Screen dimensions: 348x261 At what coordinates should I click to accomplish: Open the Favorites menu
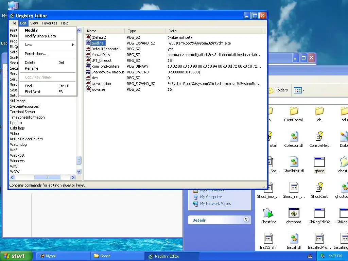click(x=50, y=23)
